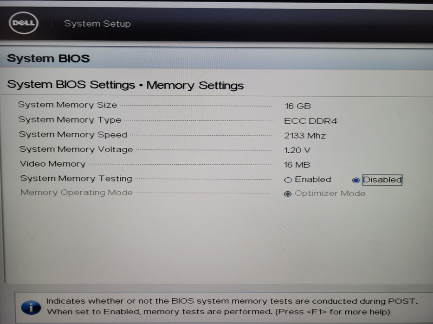Screen dimensions: 433x324
Task: Enable System Memory Testing radio button
Action: (x=288, y=180)
